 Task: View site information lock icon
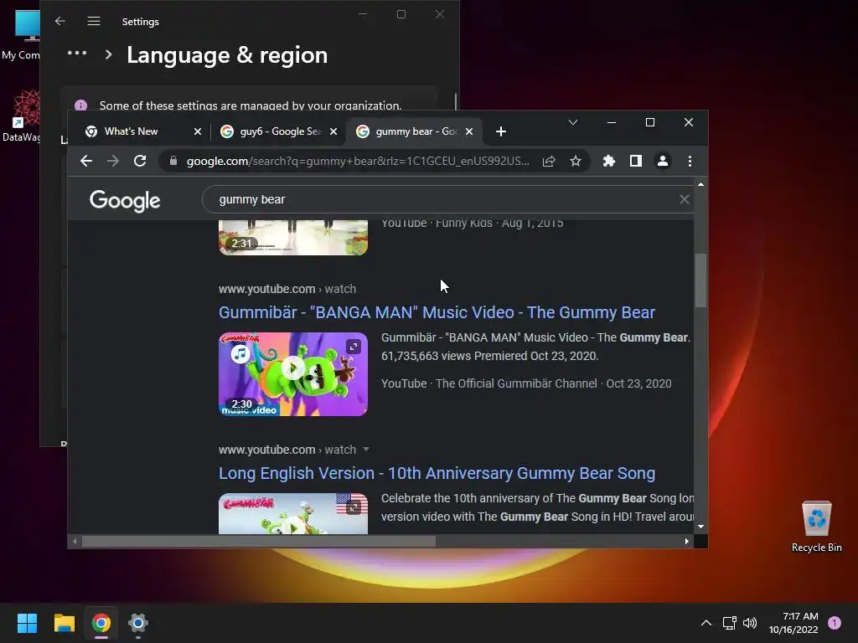[173, 161]
